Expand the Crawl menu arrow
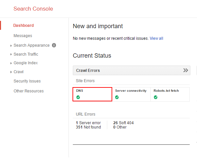The width and height of the screenshot is (197, 159). (x=11, y=72)
